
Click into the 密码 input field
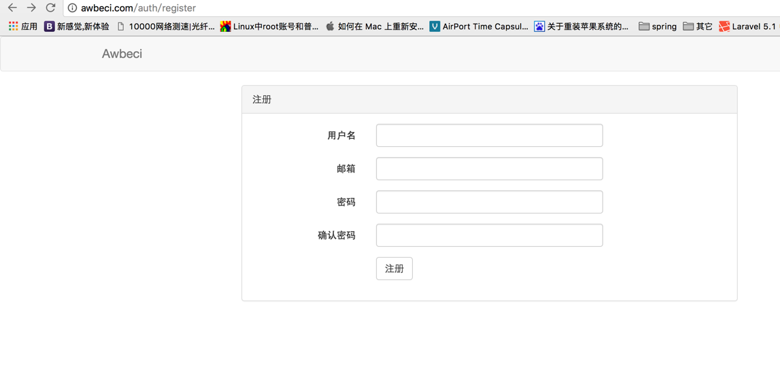[490, 202]
